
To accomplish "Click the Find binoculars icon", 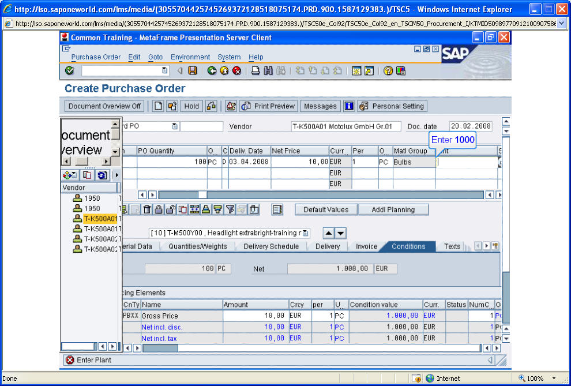I will tap(268, 70).
